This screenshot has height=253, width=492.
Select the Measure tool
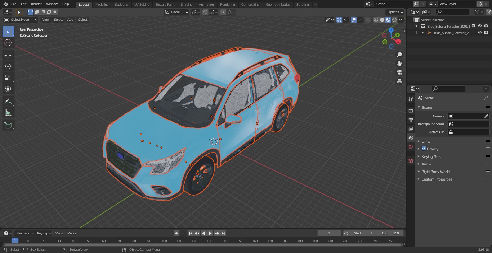(x=8, y=113)
